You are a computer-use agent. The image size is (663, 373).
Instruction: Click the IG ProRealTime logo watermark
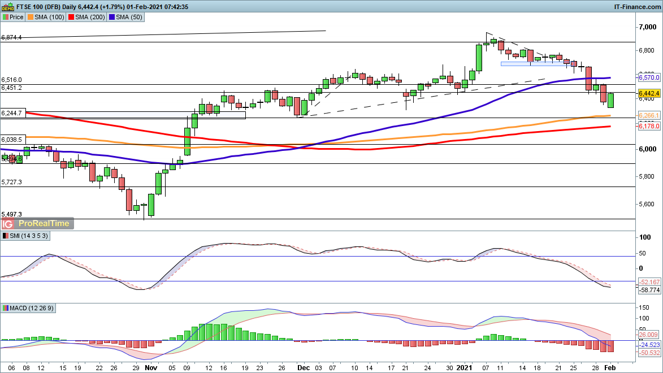click(37, 223)
